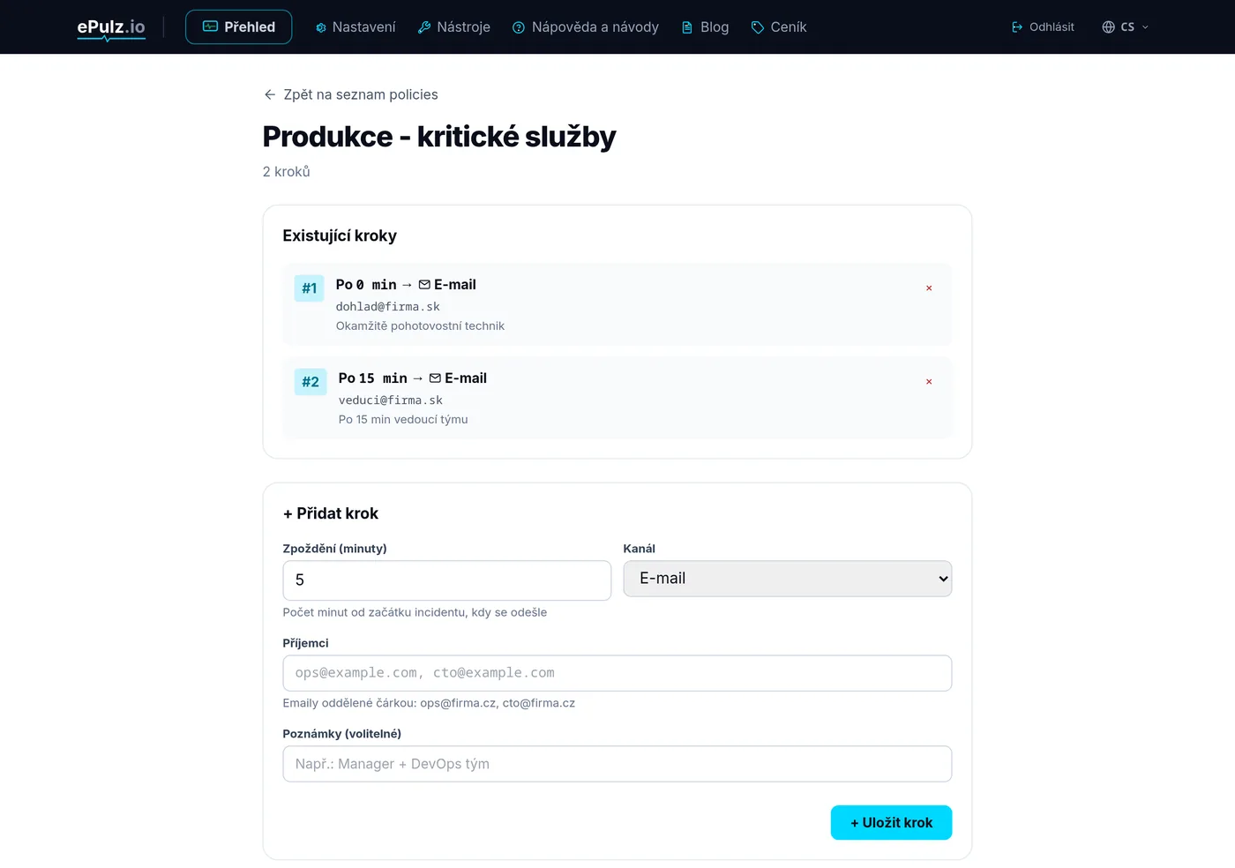Delete step #1 with the red X

tap(929, 288)
